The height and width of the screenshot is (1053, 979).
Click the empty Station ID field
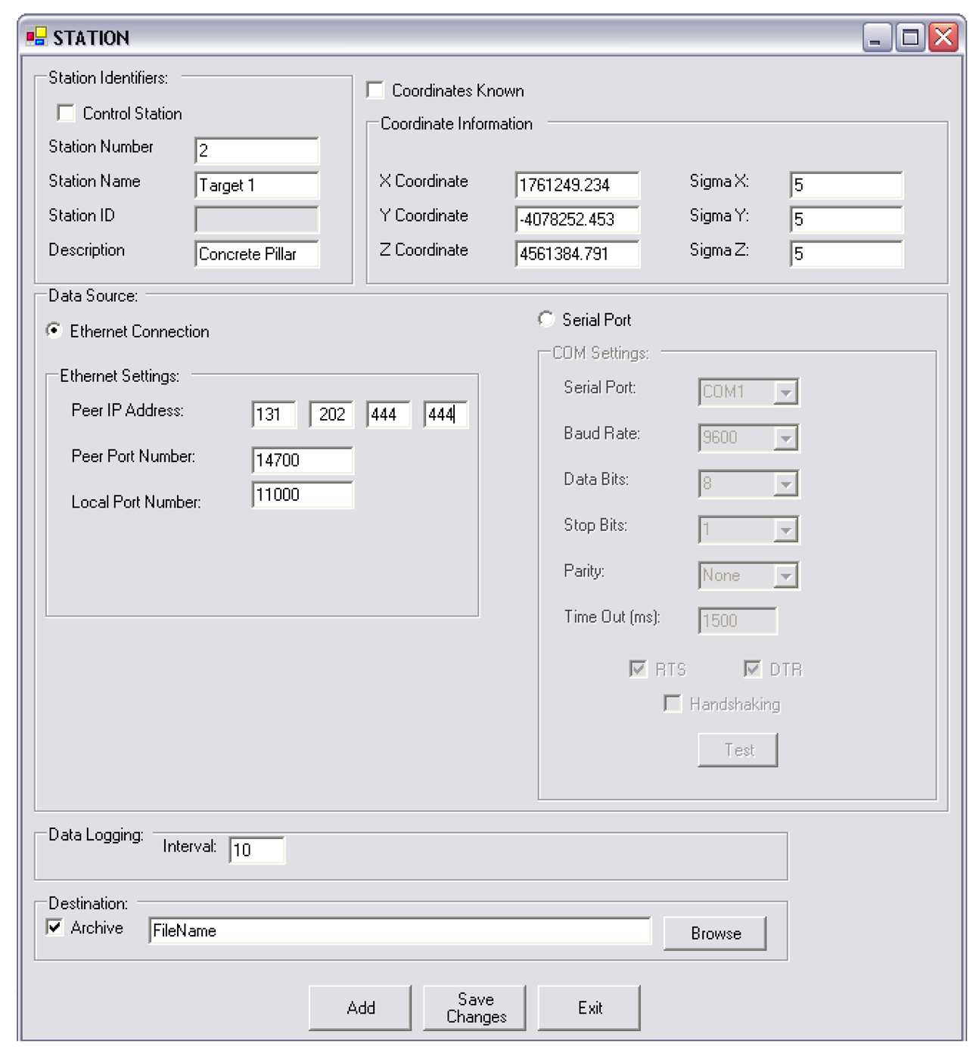click(x=257, y=220)
